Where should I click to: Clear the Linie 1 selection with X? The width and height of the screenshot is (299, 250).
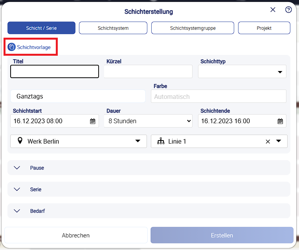click(268, 141)
